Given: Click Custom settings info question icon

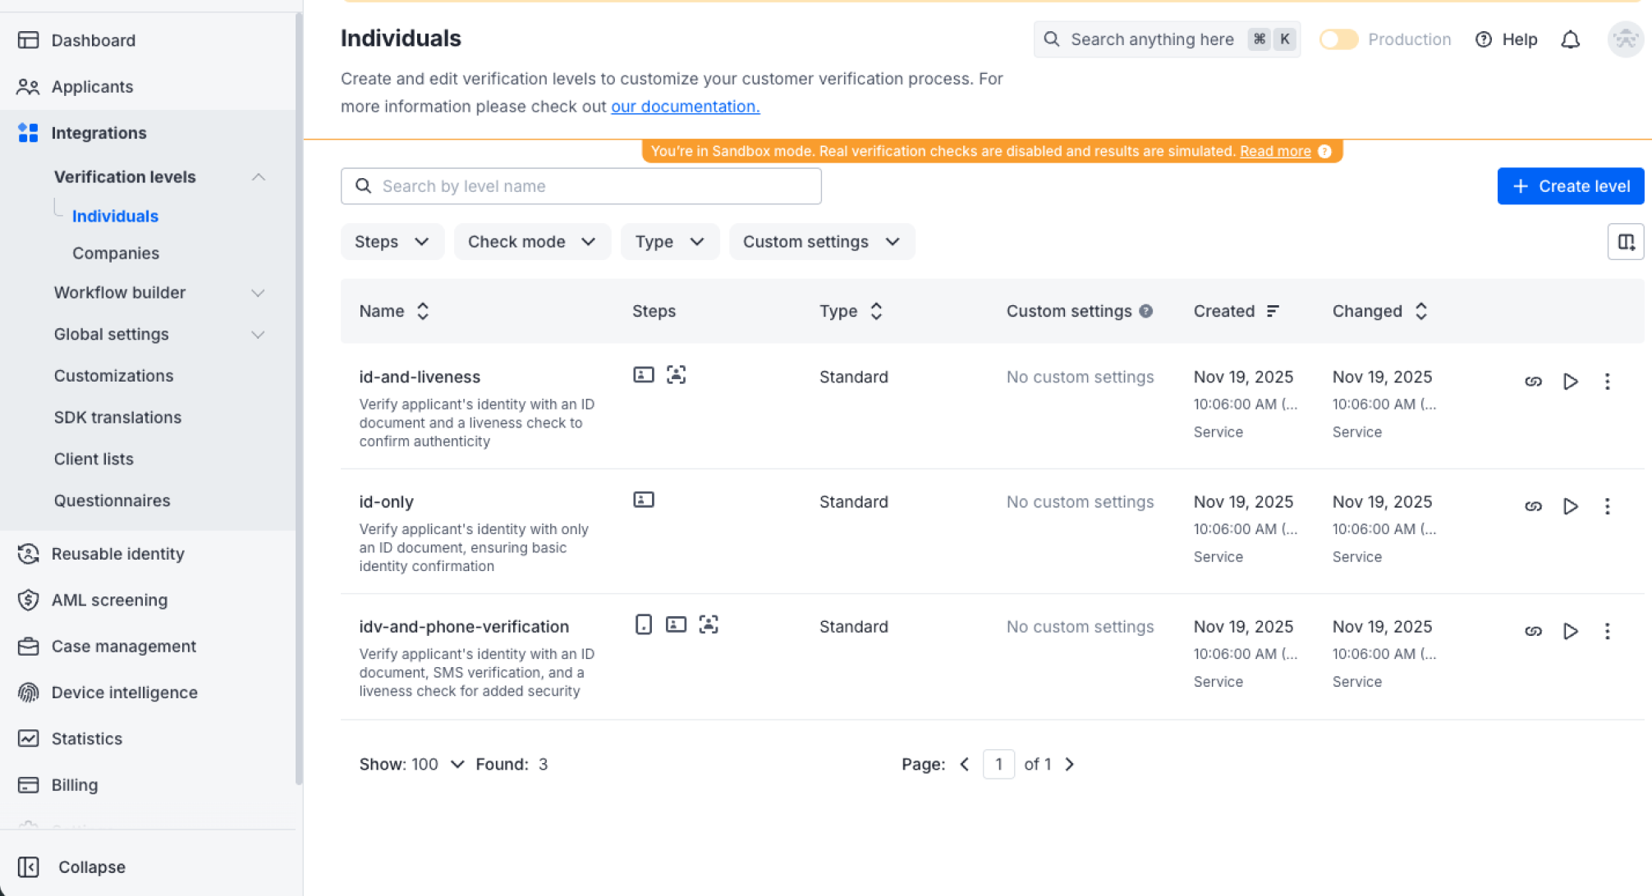Looking at the screenshot, I should [x=1146, y=311].
